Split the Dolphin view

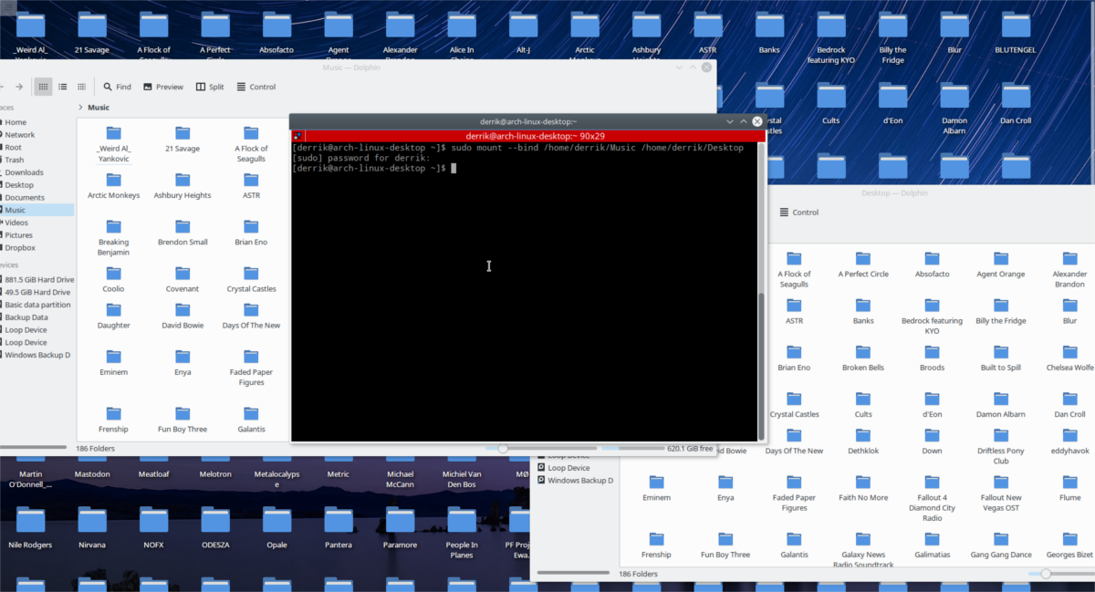(209, 87)
